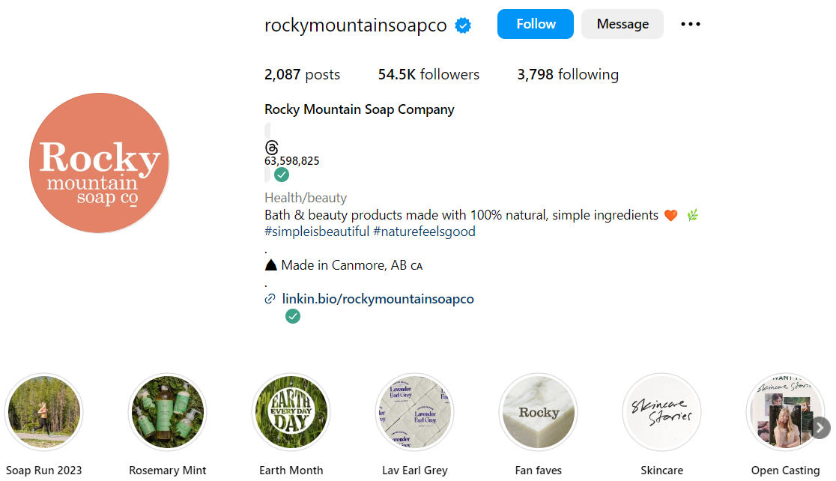View the 54.5K followers list
The width and height of the screenshot is (836, 481).
(x=428, y=74)
